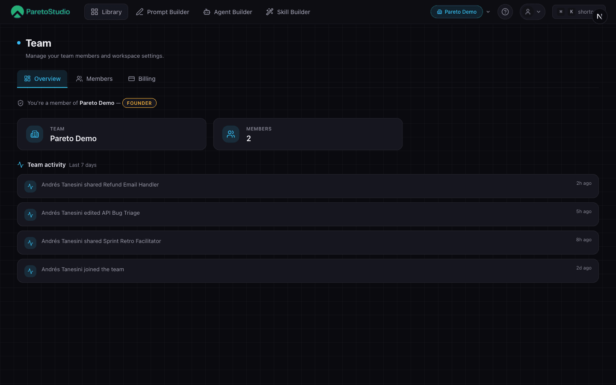Open Prompt Builder

click(x=163, y=12)
